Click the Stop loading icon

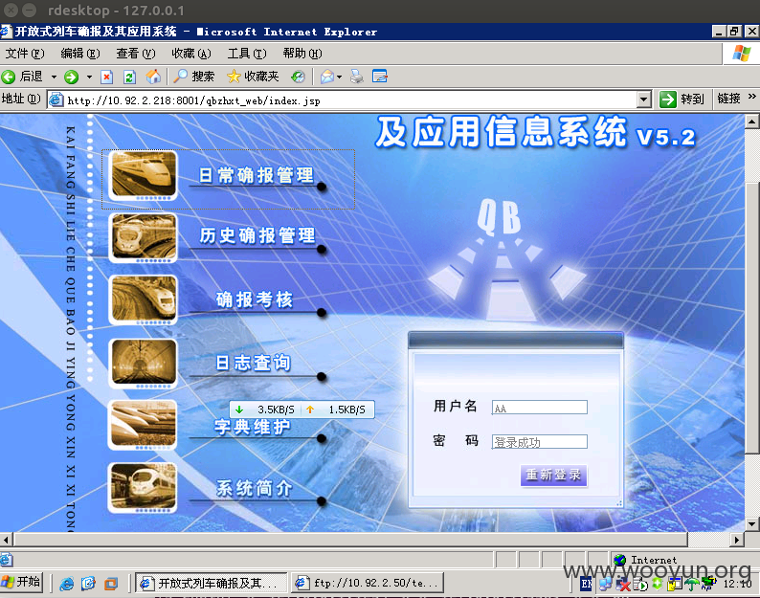tap(106, 77)
